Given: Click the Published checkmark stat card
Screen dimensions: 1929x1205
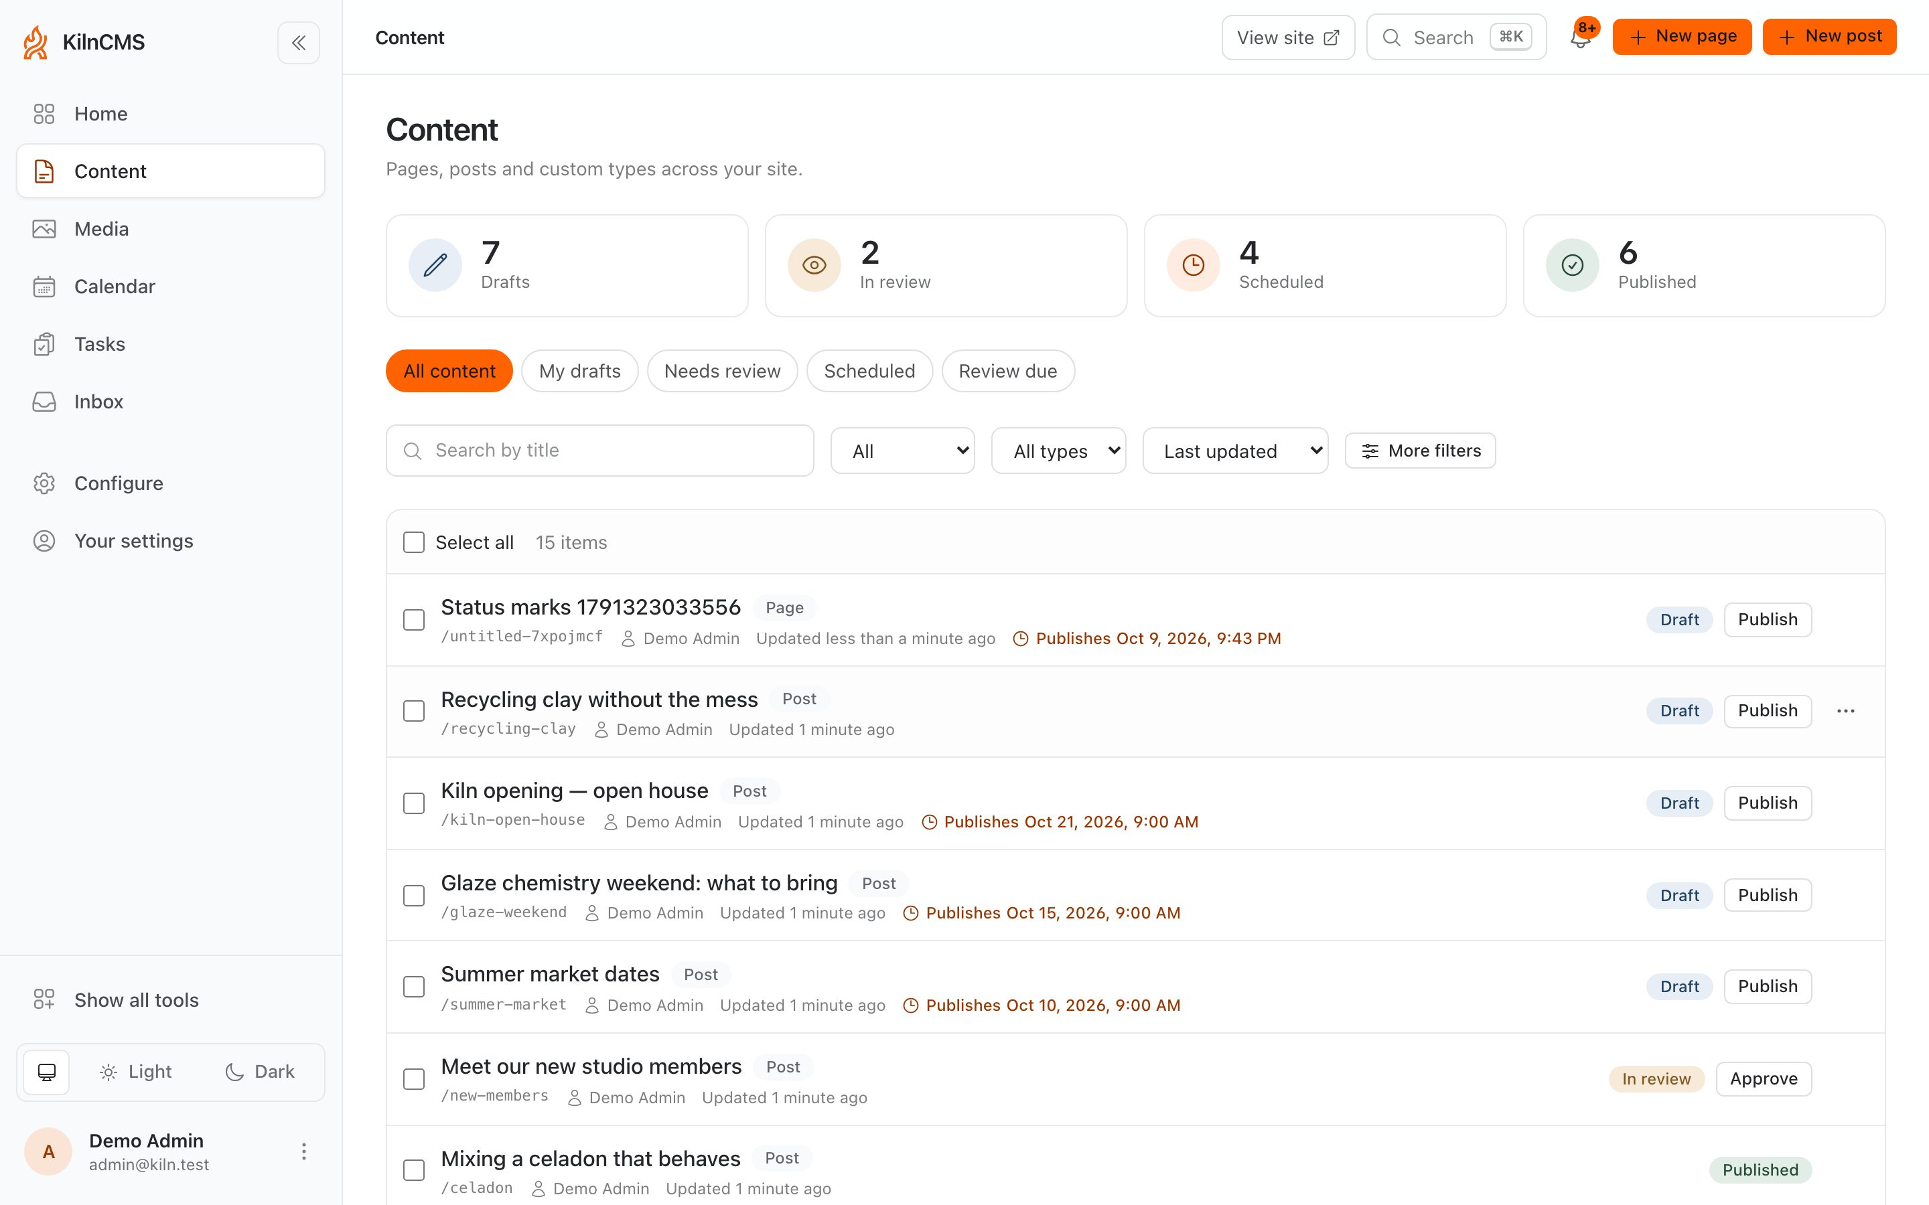Looking at the screenshot, I should (1703, 265).
